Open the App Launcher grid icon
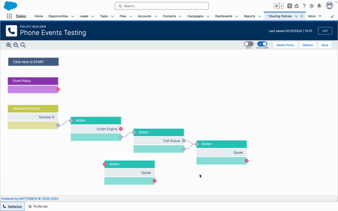 9,16
